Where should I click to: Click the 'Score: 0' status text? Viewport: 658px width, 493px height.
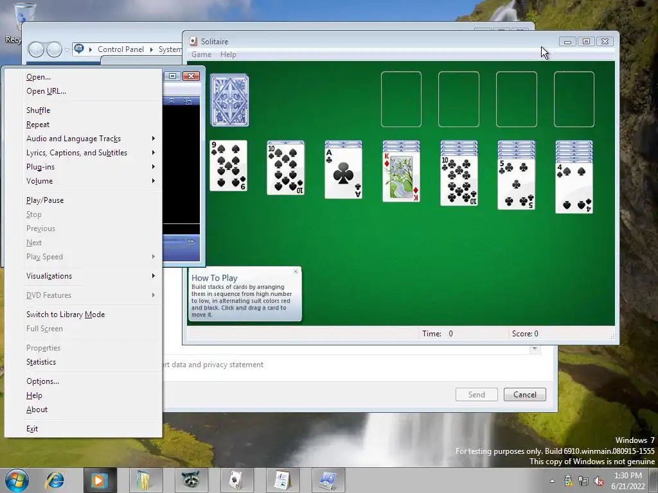pyautogui.click(x=525, y=334)
